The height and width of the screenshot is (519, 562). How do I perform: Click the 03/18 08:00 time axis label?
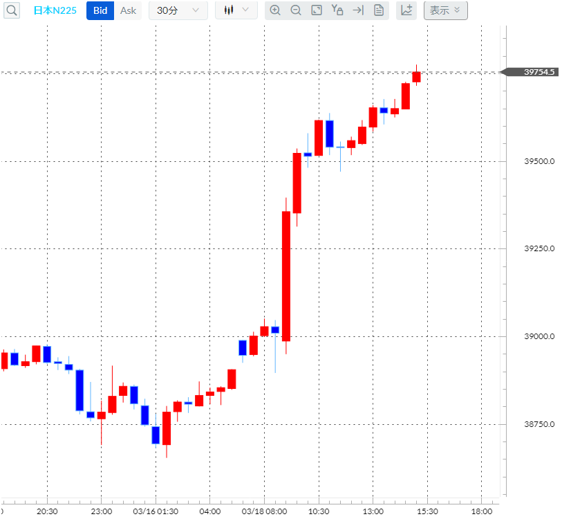click(265, 510)
